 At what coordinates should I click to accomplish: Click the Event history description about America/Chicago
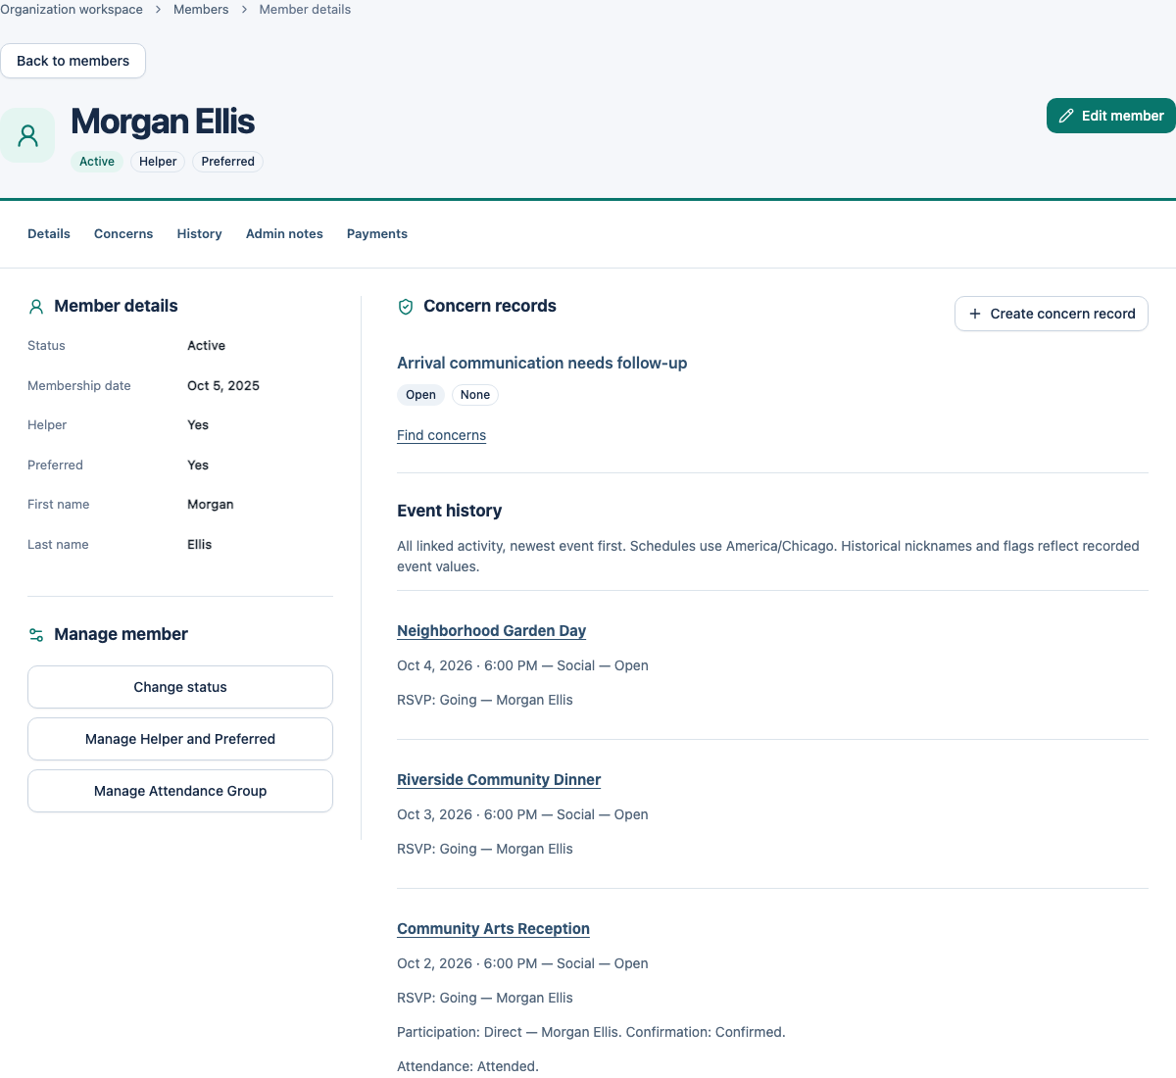768,557
